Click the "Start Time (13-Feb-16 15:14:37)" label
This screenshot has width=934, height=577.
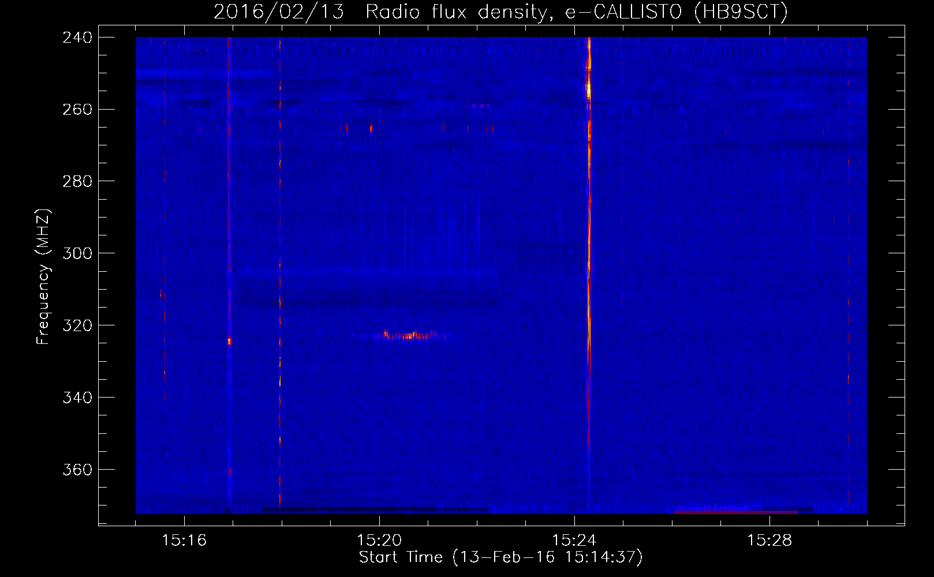[500, 557]
